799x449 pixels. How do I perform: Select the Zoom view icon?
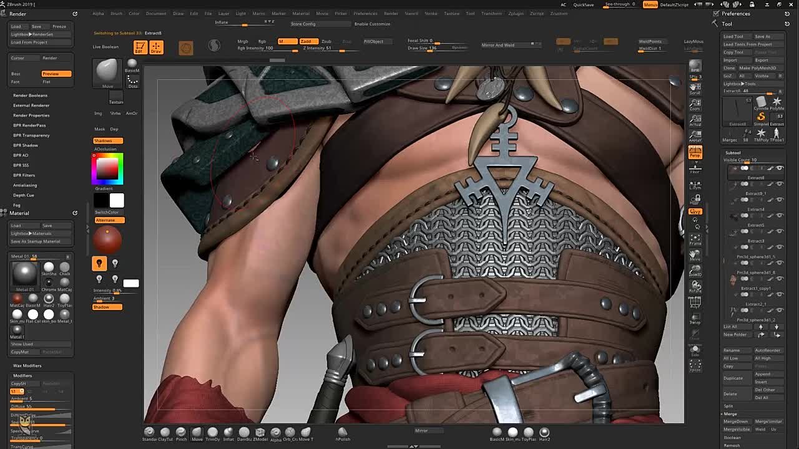(695, 104)
